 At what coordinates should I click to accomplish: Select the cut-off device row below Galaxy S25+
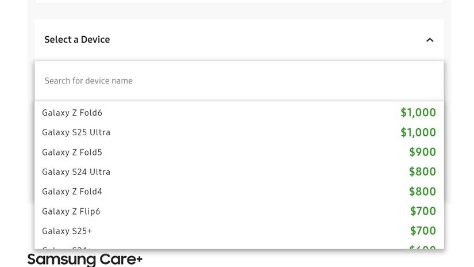point(67,247)
